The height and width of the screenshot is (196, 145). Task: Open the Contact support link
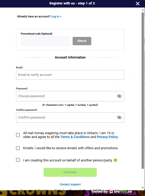70,184
